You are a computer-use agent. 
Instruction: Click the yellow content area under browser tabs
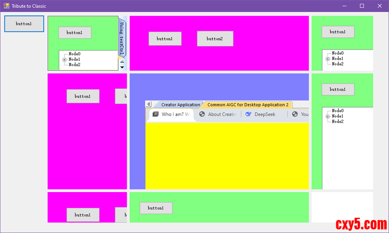click(227, 155)
